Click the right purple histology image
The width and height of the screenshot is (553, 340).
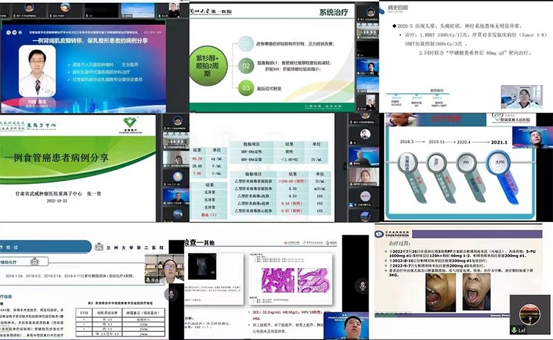314,281
